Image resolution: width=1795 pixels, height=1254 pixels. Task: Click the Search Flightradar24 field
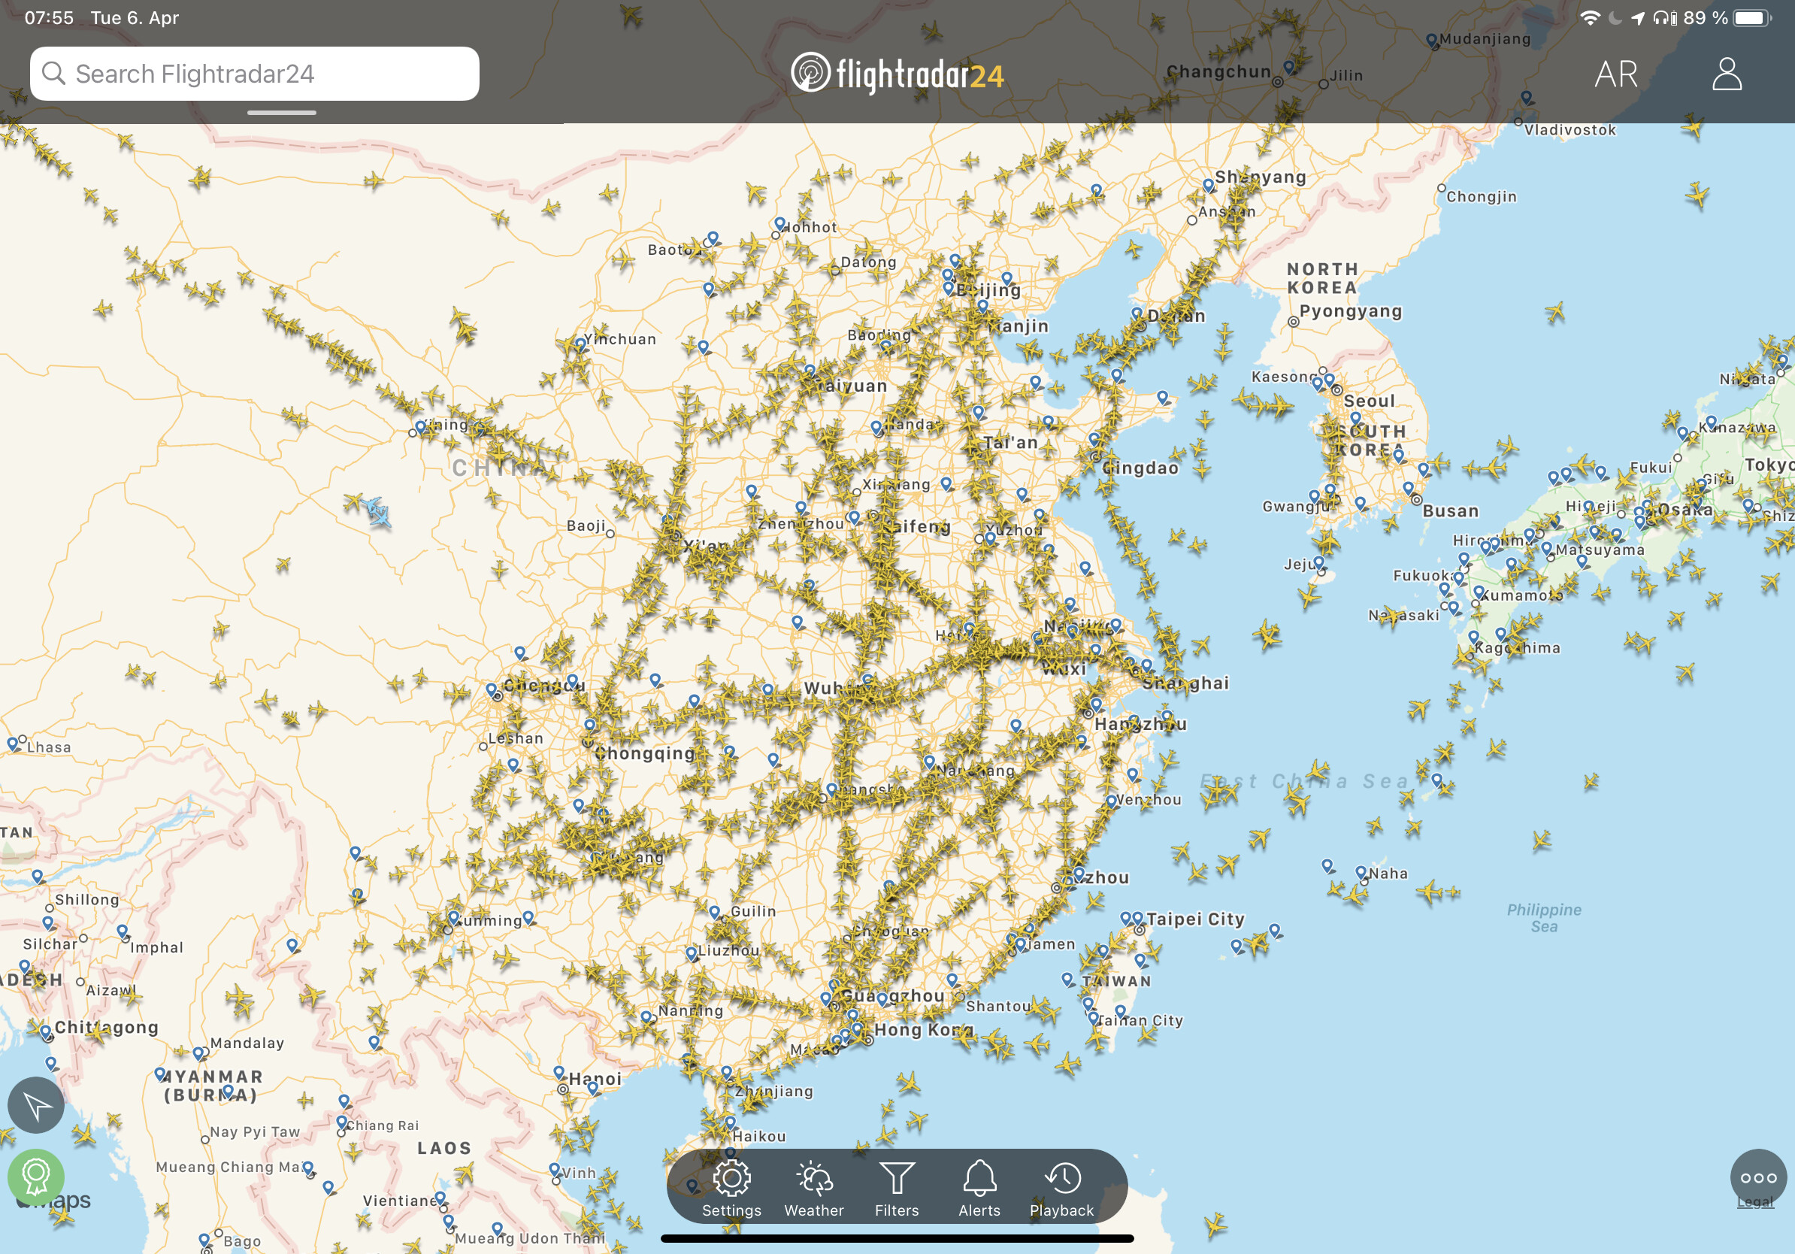pyautogui.click(x=254, y=74)
